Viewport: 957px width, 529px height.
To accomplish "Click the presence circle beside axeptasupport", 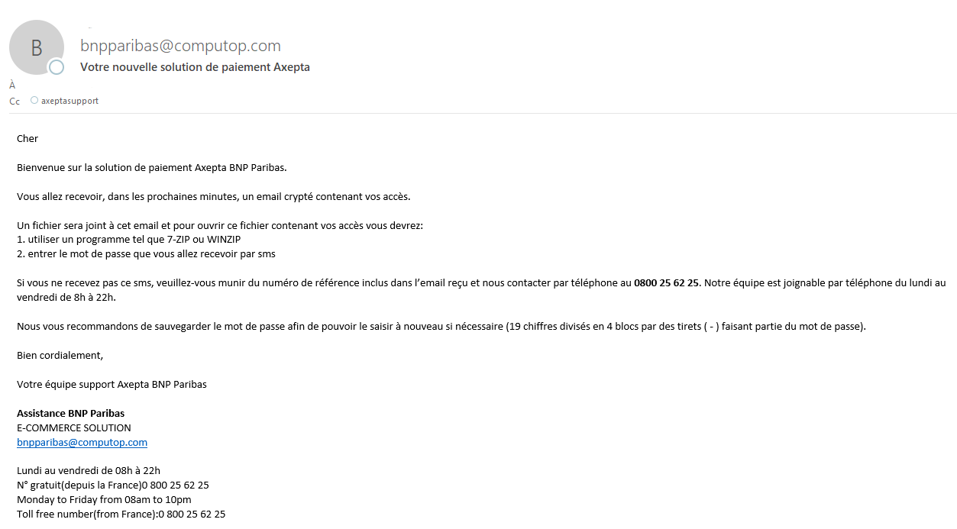I will coord(34,101).
